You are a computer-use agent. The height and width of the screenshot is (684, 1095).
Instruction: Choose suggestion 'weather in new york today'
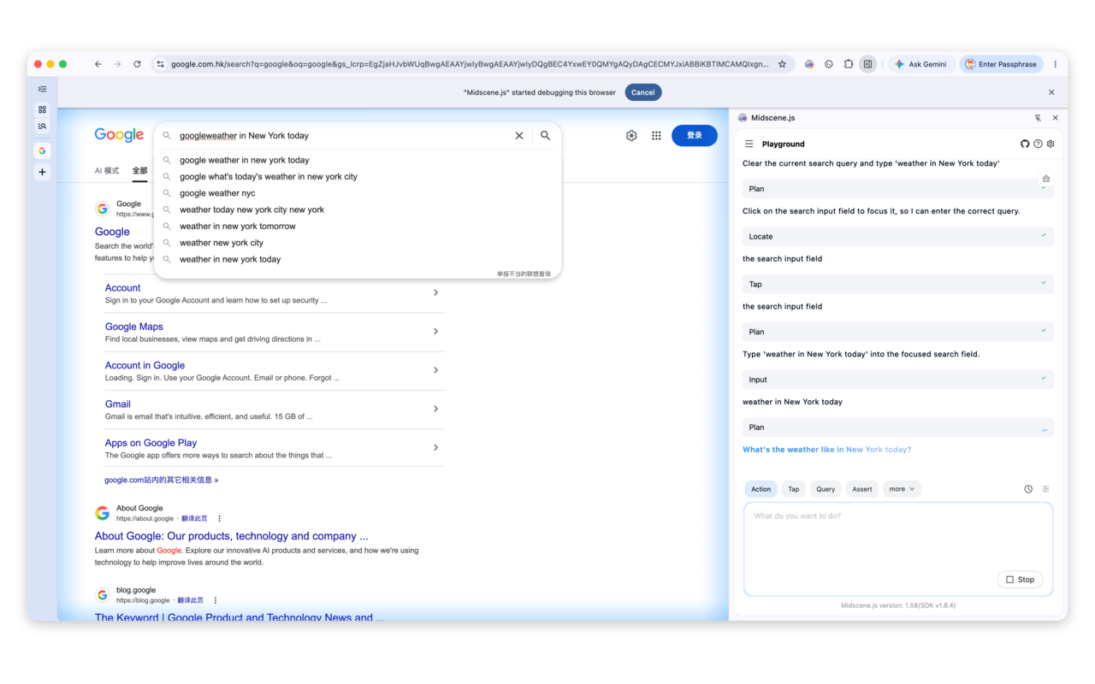(358, 259)
